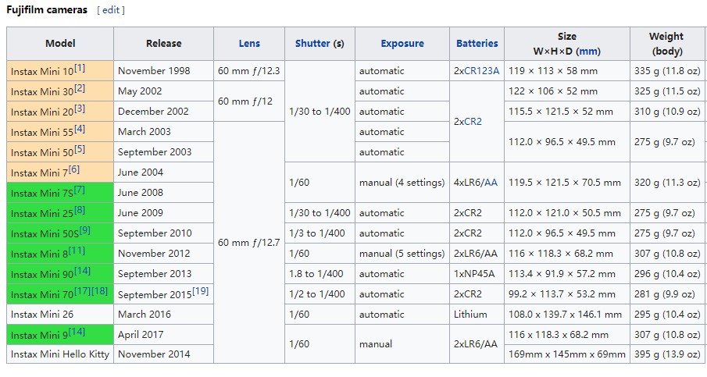Click the April 2017 release cell
Viewport: 707px width, 377px height.
(164, 334)
